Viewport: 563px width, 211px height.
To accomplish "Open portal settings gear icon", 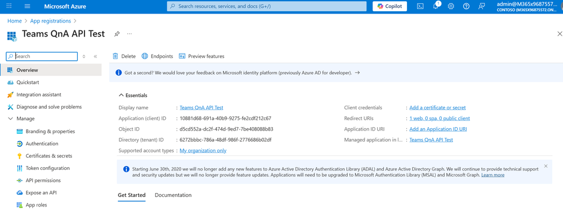I will [451, 6].
